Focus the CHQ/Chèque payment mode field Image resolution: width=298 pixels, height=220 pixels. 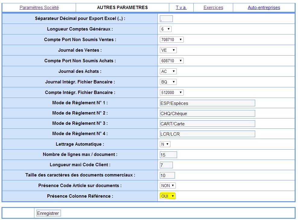207,114
